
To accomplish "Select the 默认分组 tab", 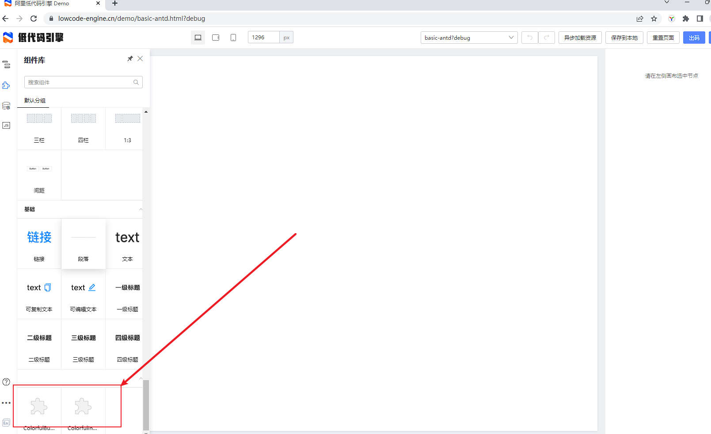I will (34, 101).
